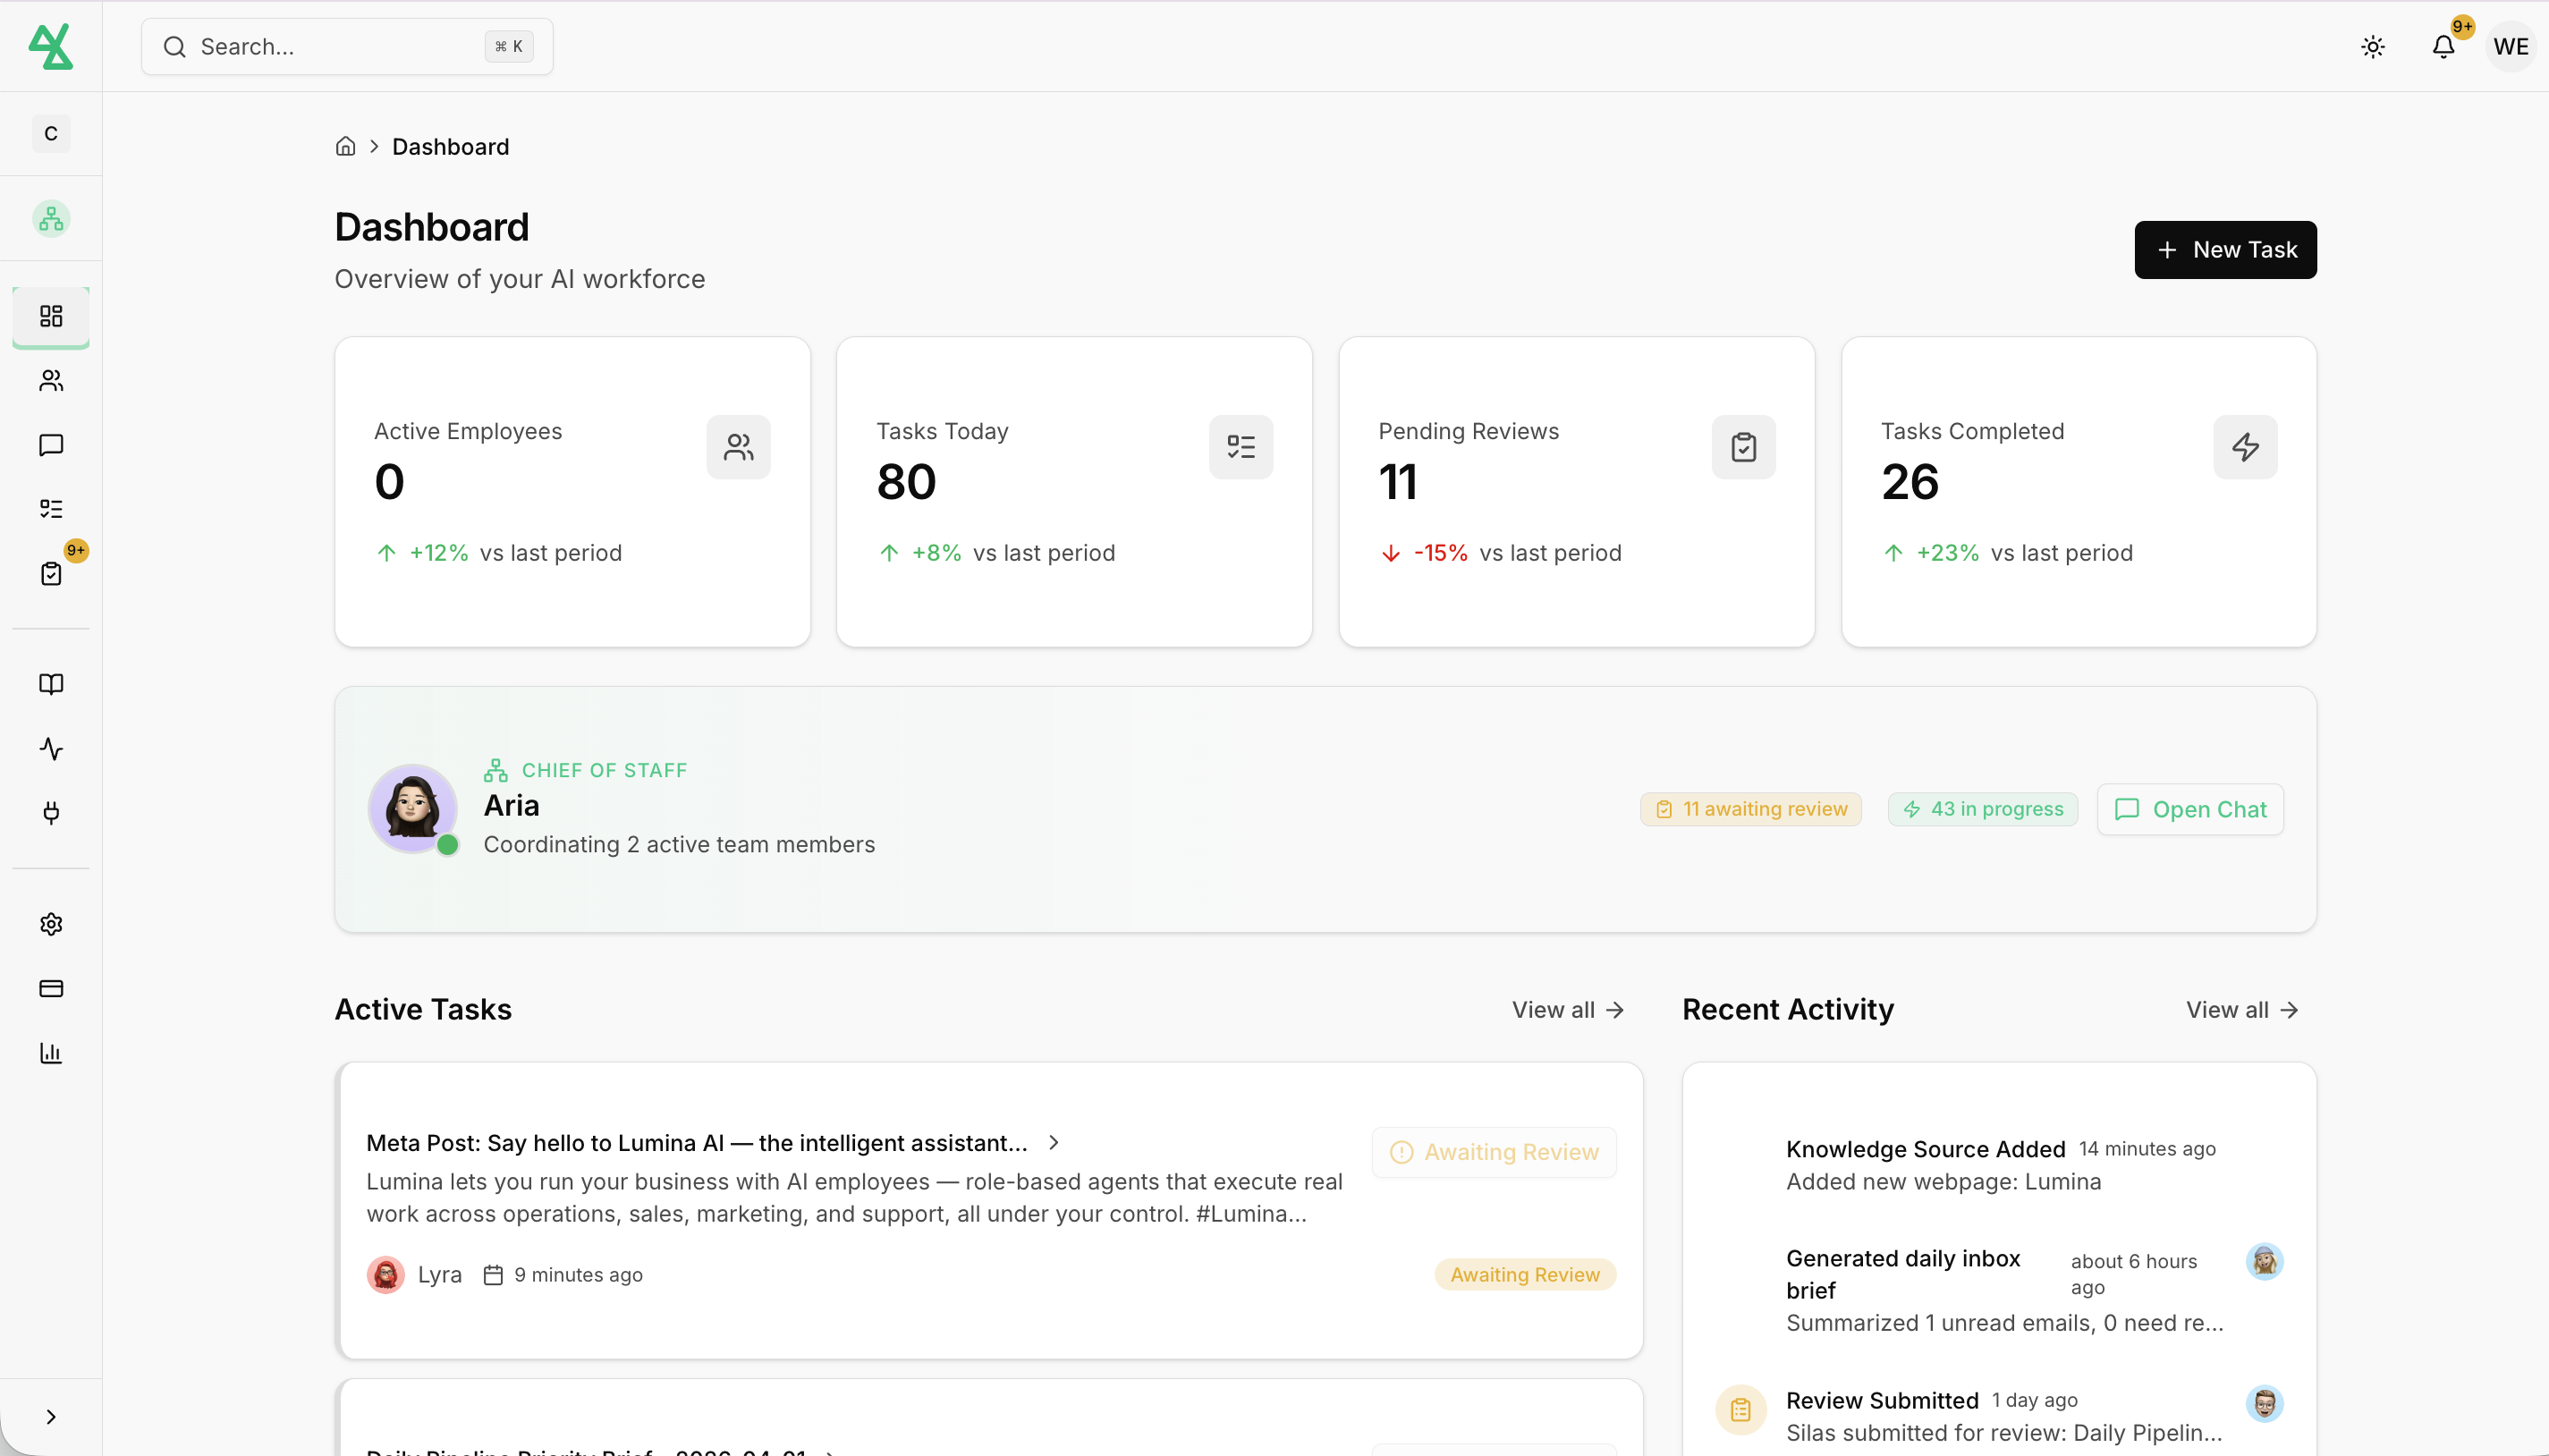The width and height of the screenshot is (2549, 1456).
Task: Open the Tasks list sidebar icon
Action: [x=51, y=509]
